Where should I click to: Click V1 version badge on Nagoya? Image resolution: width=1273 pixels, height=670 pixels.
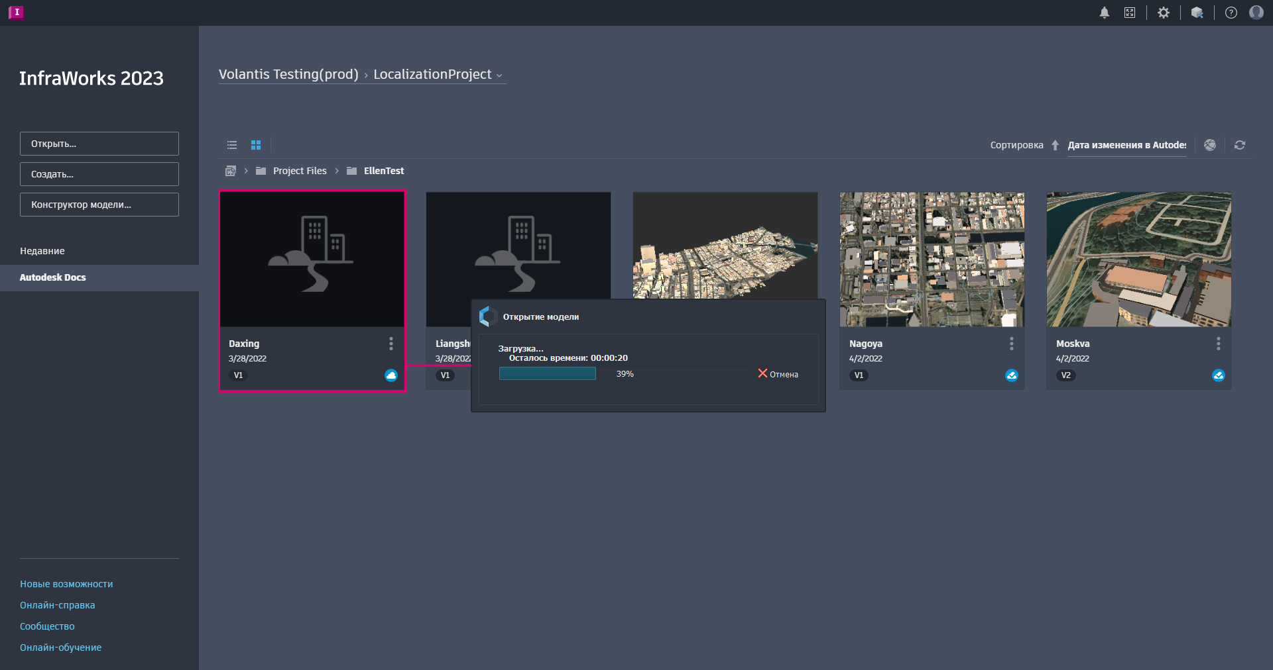(x=859, y=375)
